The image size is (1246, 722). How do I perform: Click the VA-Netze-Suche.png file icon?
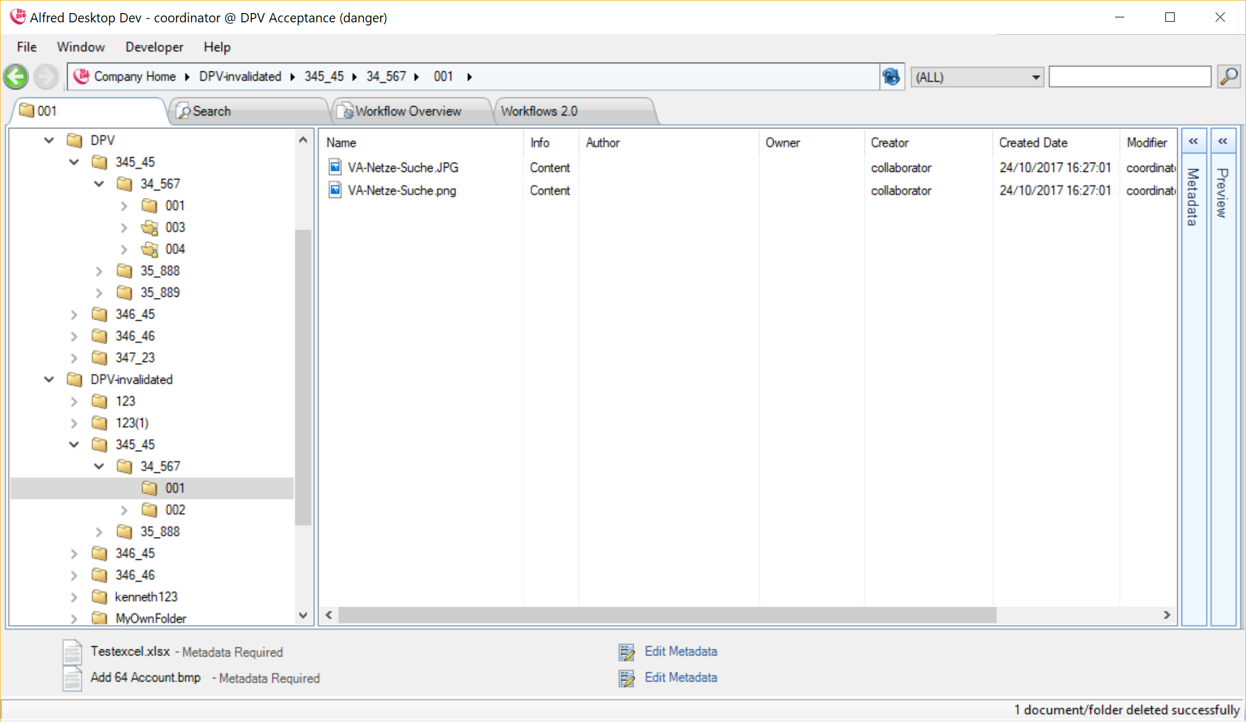coord(335,190)
